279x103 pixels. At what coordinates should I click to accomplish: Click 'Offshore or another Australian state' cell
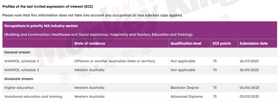[x=115, y=61]
